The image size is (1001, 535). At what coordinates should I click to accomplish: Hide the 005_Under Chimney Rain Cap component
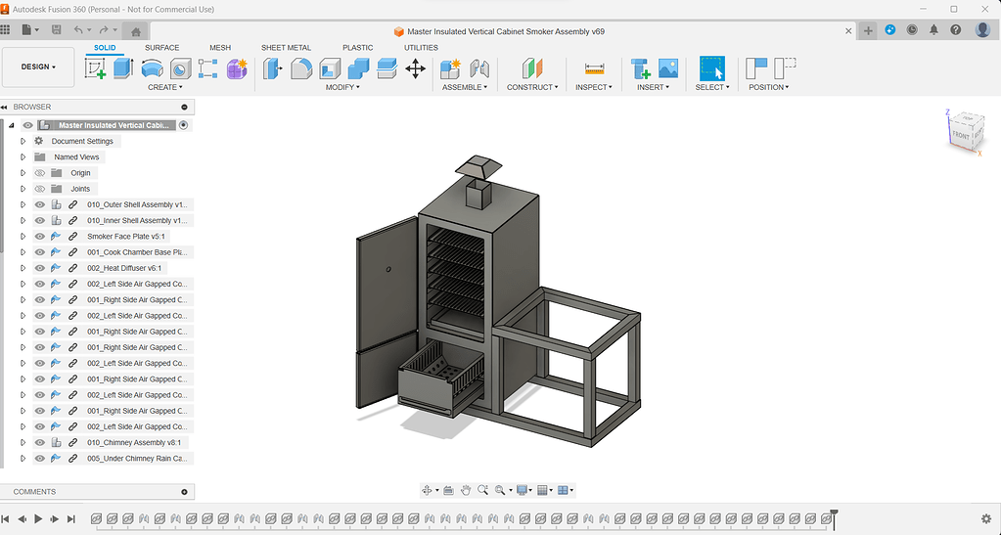click(x=39, y=459)
